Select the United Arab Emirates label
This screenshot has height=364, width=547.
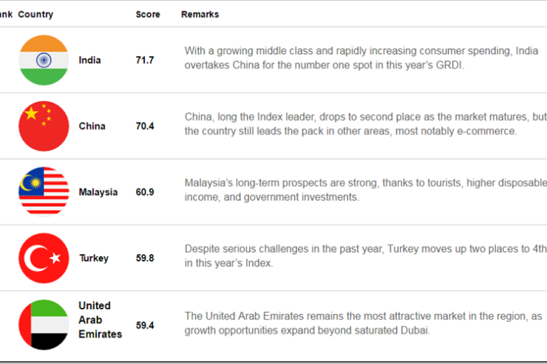pos(100,320)
